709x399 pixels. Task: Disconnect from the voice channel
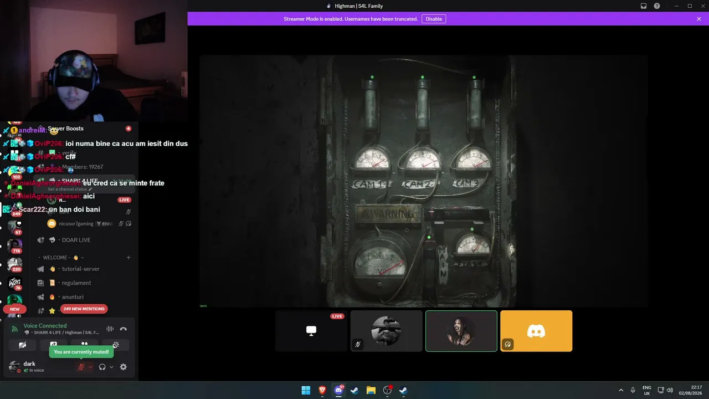(x=123, y=329)
